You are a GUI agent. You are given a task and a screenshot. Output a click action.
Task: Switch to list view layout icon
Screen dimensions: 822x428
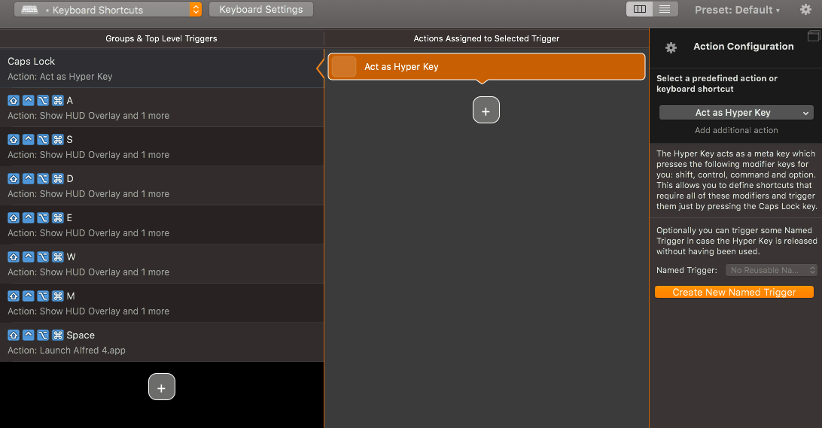(x=665, y=10)
